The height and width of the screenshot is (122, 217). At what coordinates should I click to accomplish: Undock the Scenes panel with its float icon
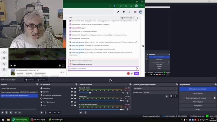pyautogui.click(x=37, y=84)
